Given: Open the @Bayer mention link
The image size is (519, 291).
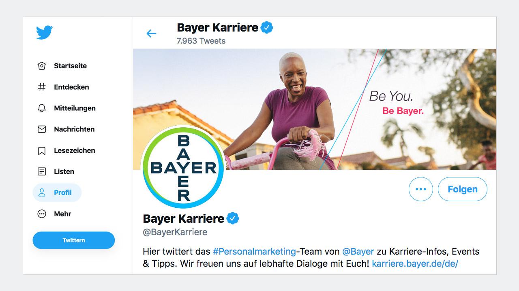Looking at the screenshot, I should tap(358, 251).
